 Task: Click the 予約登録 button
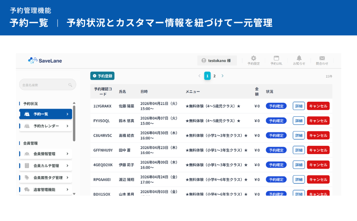[103, 76]
